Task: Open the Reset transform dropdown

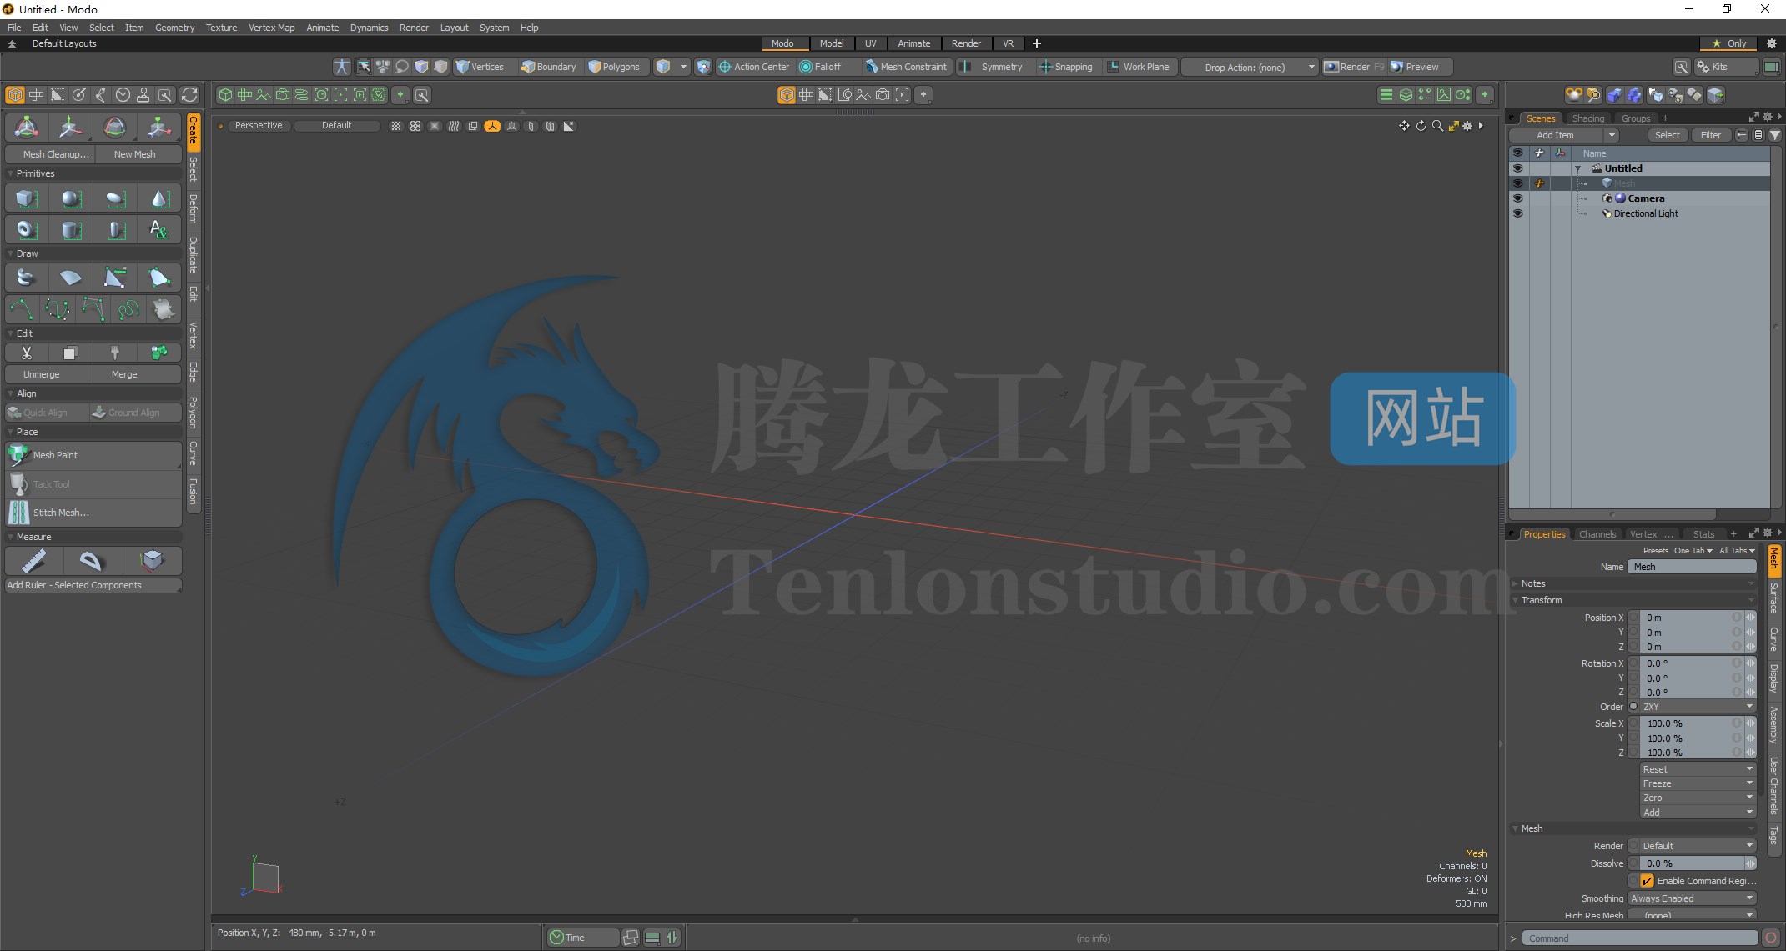Action: (x=1698, y=769)
